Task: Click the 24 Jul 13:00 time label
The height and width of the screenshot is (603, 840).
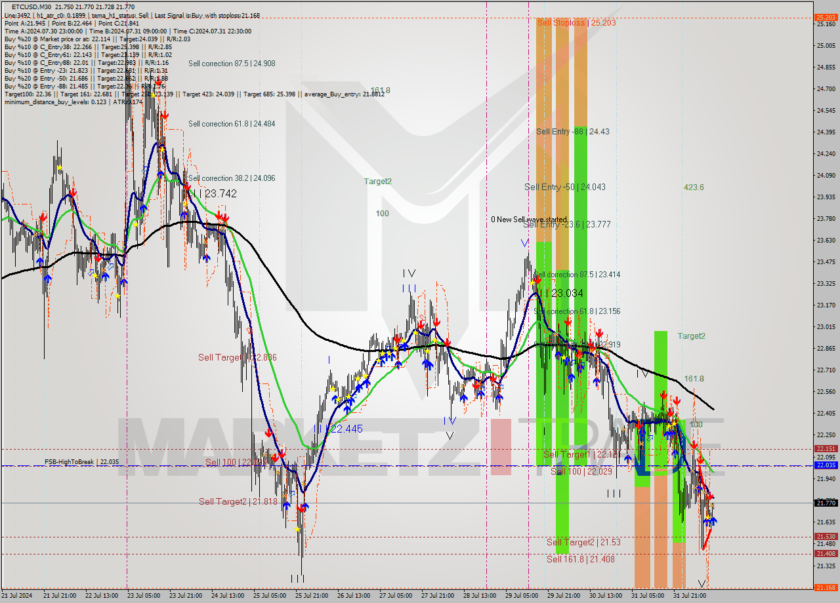Action: (x=228, y=596)
